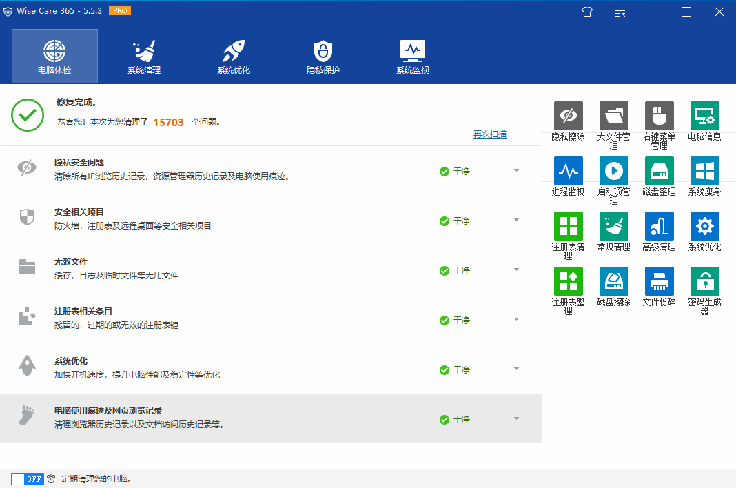Open the 电脑信息 computer info utility

[x=704, y=116]
